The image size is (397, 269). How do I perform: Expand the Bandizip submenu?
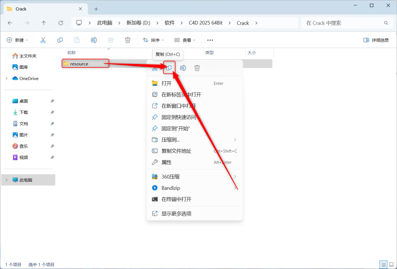click(235, 188)
